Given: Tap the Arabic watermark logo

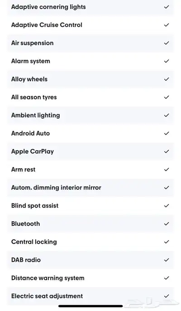Looking at the screenshot, I should (x=152, y=303).
